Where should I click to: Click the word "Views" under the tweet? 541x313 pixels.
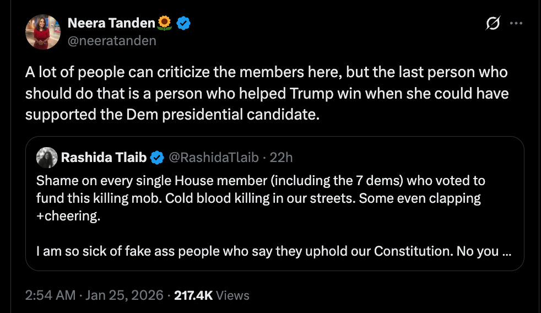point(232,295)
